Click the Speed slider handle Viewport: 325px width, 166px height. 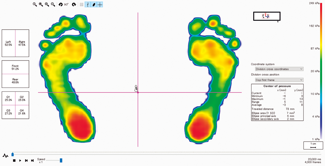click(61, 160)
